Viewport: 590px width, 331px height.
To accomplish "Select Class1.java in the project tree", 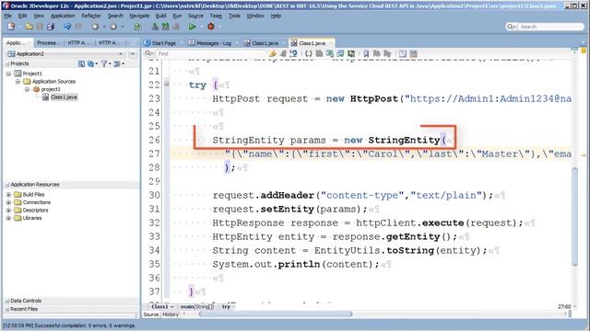I will tap(64, 97).
